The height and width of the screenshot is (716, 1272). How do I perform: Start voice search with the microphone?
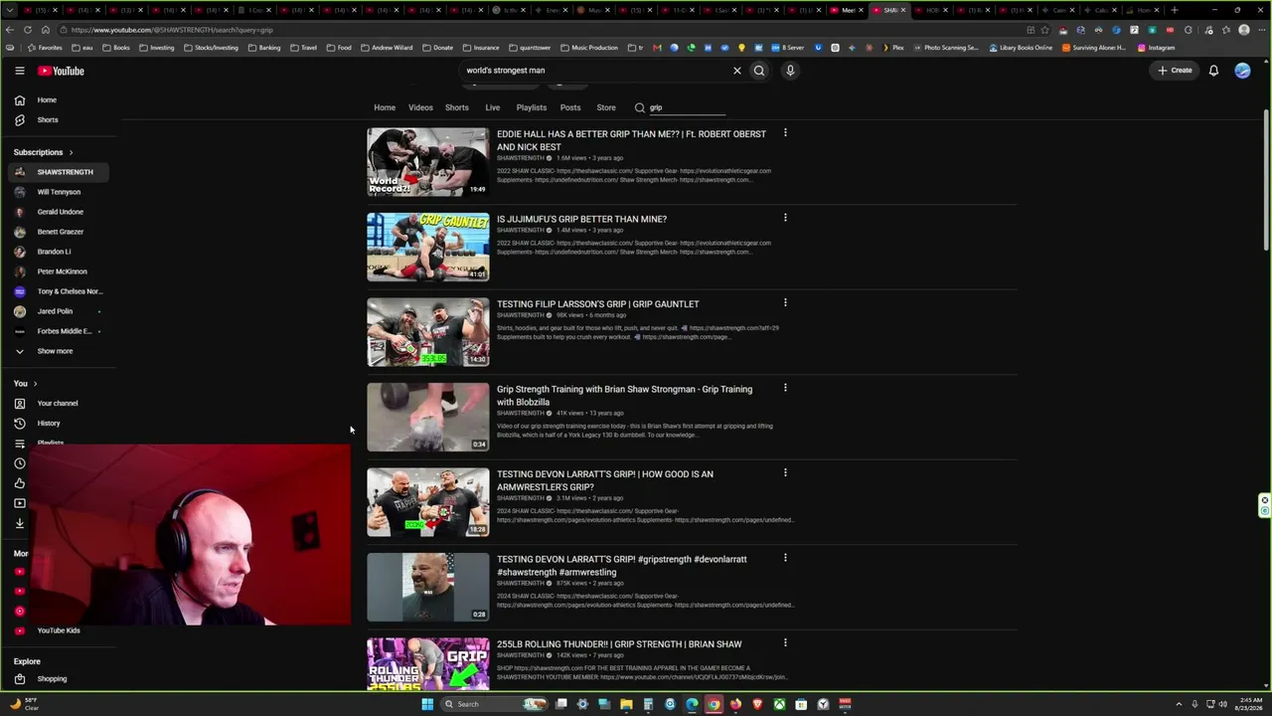tap(790, 71)
